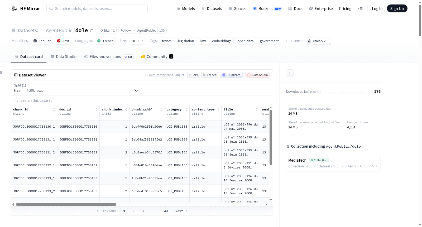The width and height of the screenshot is (422, 227).
Task: Click the table horizontal scrollbar
Action: [x=66, y=204]
